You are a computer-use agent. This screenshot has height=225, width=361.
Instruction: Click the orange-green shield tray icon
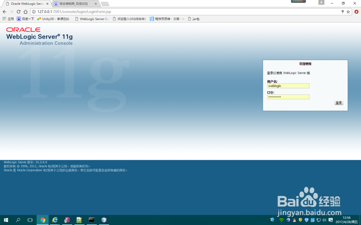pos(300,220)
